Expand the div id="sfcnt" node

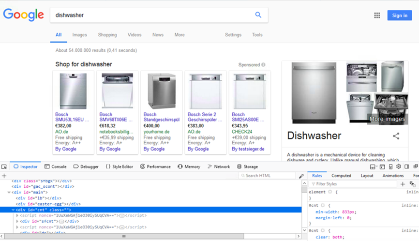[x=17, y=221]
